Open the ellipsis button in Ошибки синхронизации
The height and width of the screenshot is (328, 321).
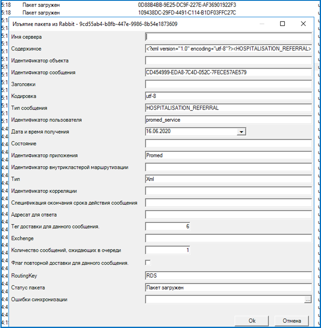308,299
